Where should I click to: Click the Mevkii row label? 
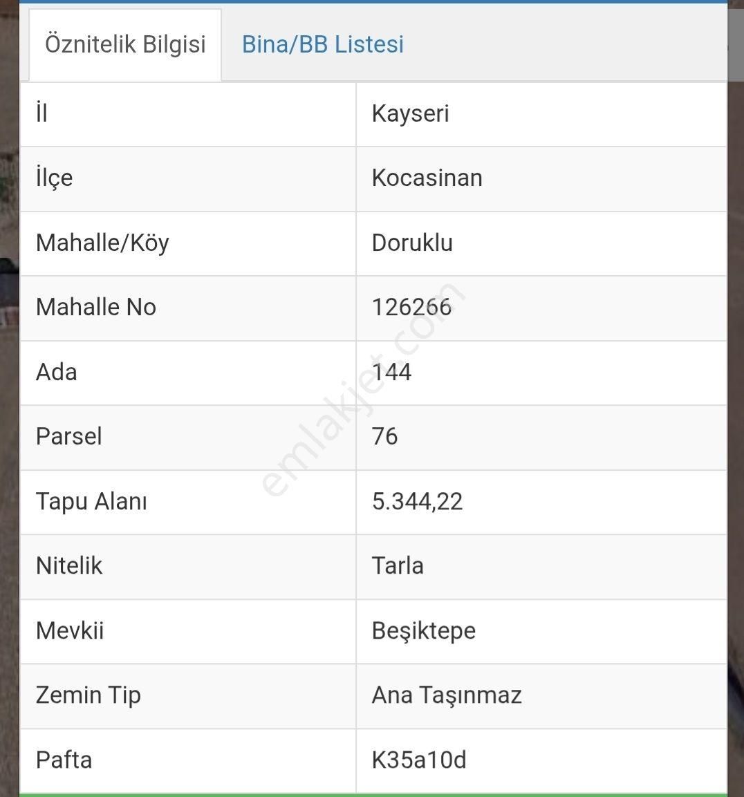pyautogui.click(x=70, y=630)
